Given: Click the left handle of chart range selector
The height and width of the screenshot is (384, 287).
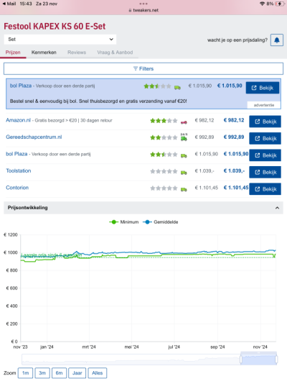Looking at the screenshot, I should (241, 360).
